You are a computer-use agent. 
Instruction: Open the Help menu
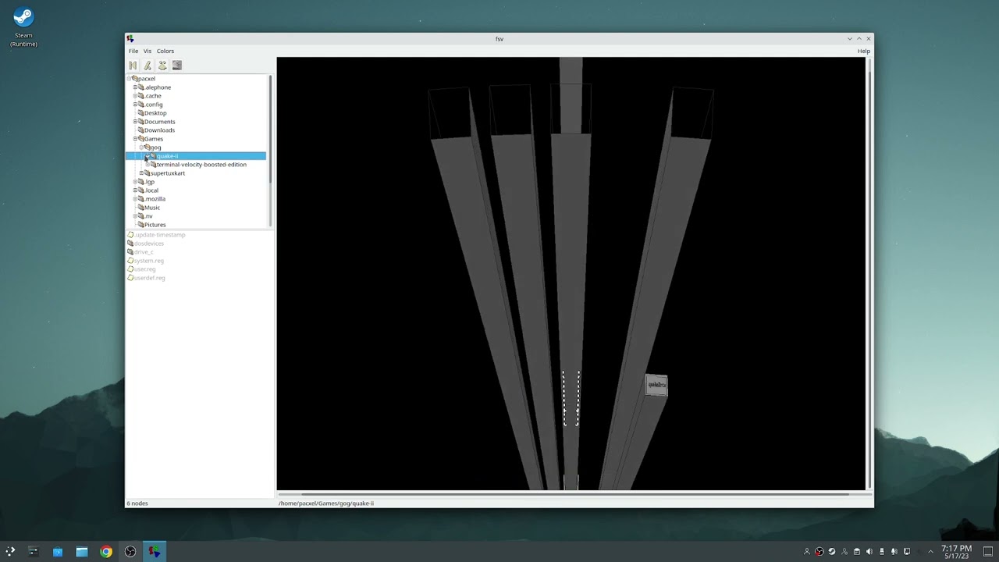coord(863,51)
